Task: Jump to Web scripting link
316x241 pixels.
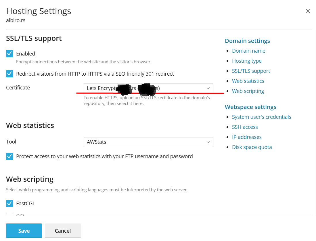Action: coord(248,91)
